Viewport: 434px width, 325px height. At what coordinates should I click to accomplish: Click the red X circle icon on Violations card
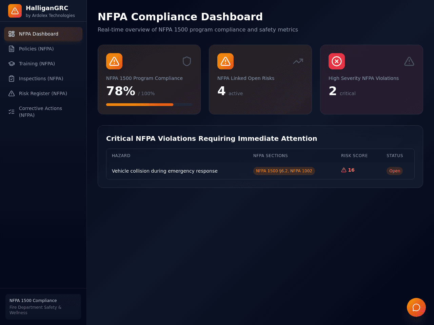(x=337, y=61)
